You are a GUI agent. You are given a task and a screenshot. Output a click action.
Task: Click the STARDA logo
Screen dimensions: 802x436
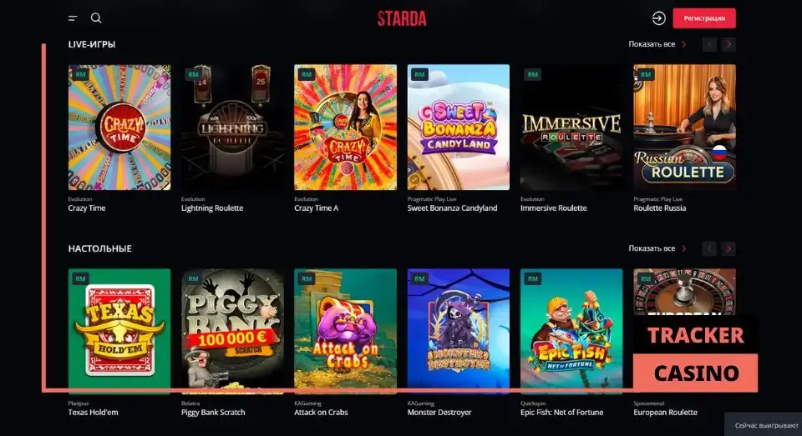click(x=402, y=19)
